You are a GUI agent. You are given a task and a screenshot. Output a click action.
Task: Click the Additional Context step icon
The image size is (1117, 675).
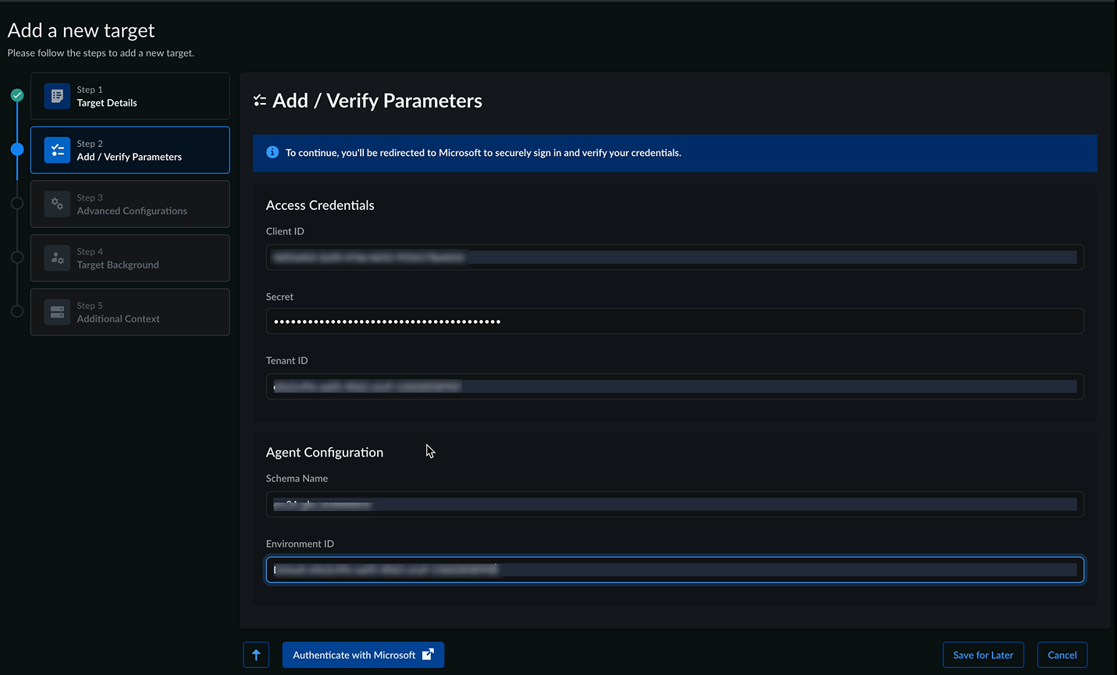(x=57, y=312)
